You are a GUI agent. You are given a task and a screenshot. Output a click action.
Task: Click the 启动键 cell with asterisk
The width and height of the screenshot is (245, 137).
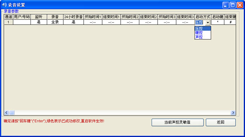click(x=217, y=22)
